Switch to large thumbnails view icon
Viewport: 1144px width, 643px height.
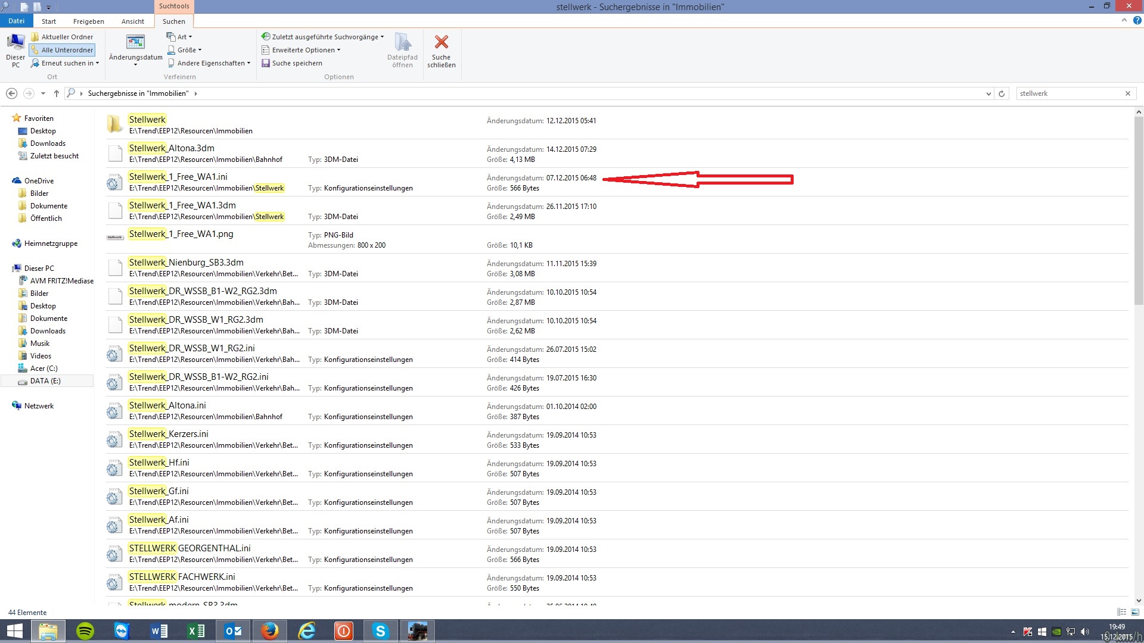pos(1134,612)
